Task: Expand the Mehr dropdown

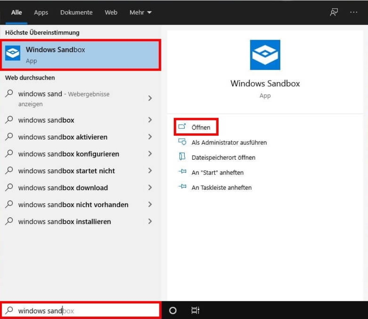Action: point(140,12)
